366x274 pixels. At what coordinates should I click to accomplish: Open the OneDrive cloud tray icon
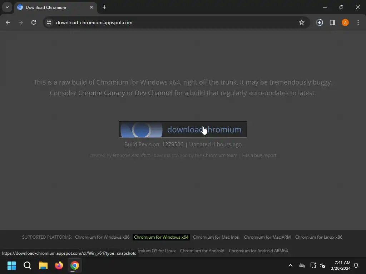pyautogui.click(x=302, y=265)
